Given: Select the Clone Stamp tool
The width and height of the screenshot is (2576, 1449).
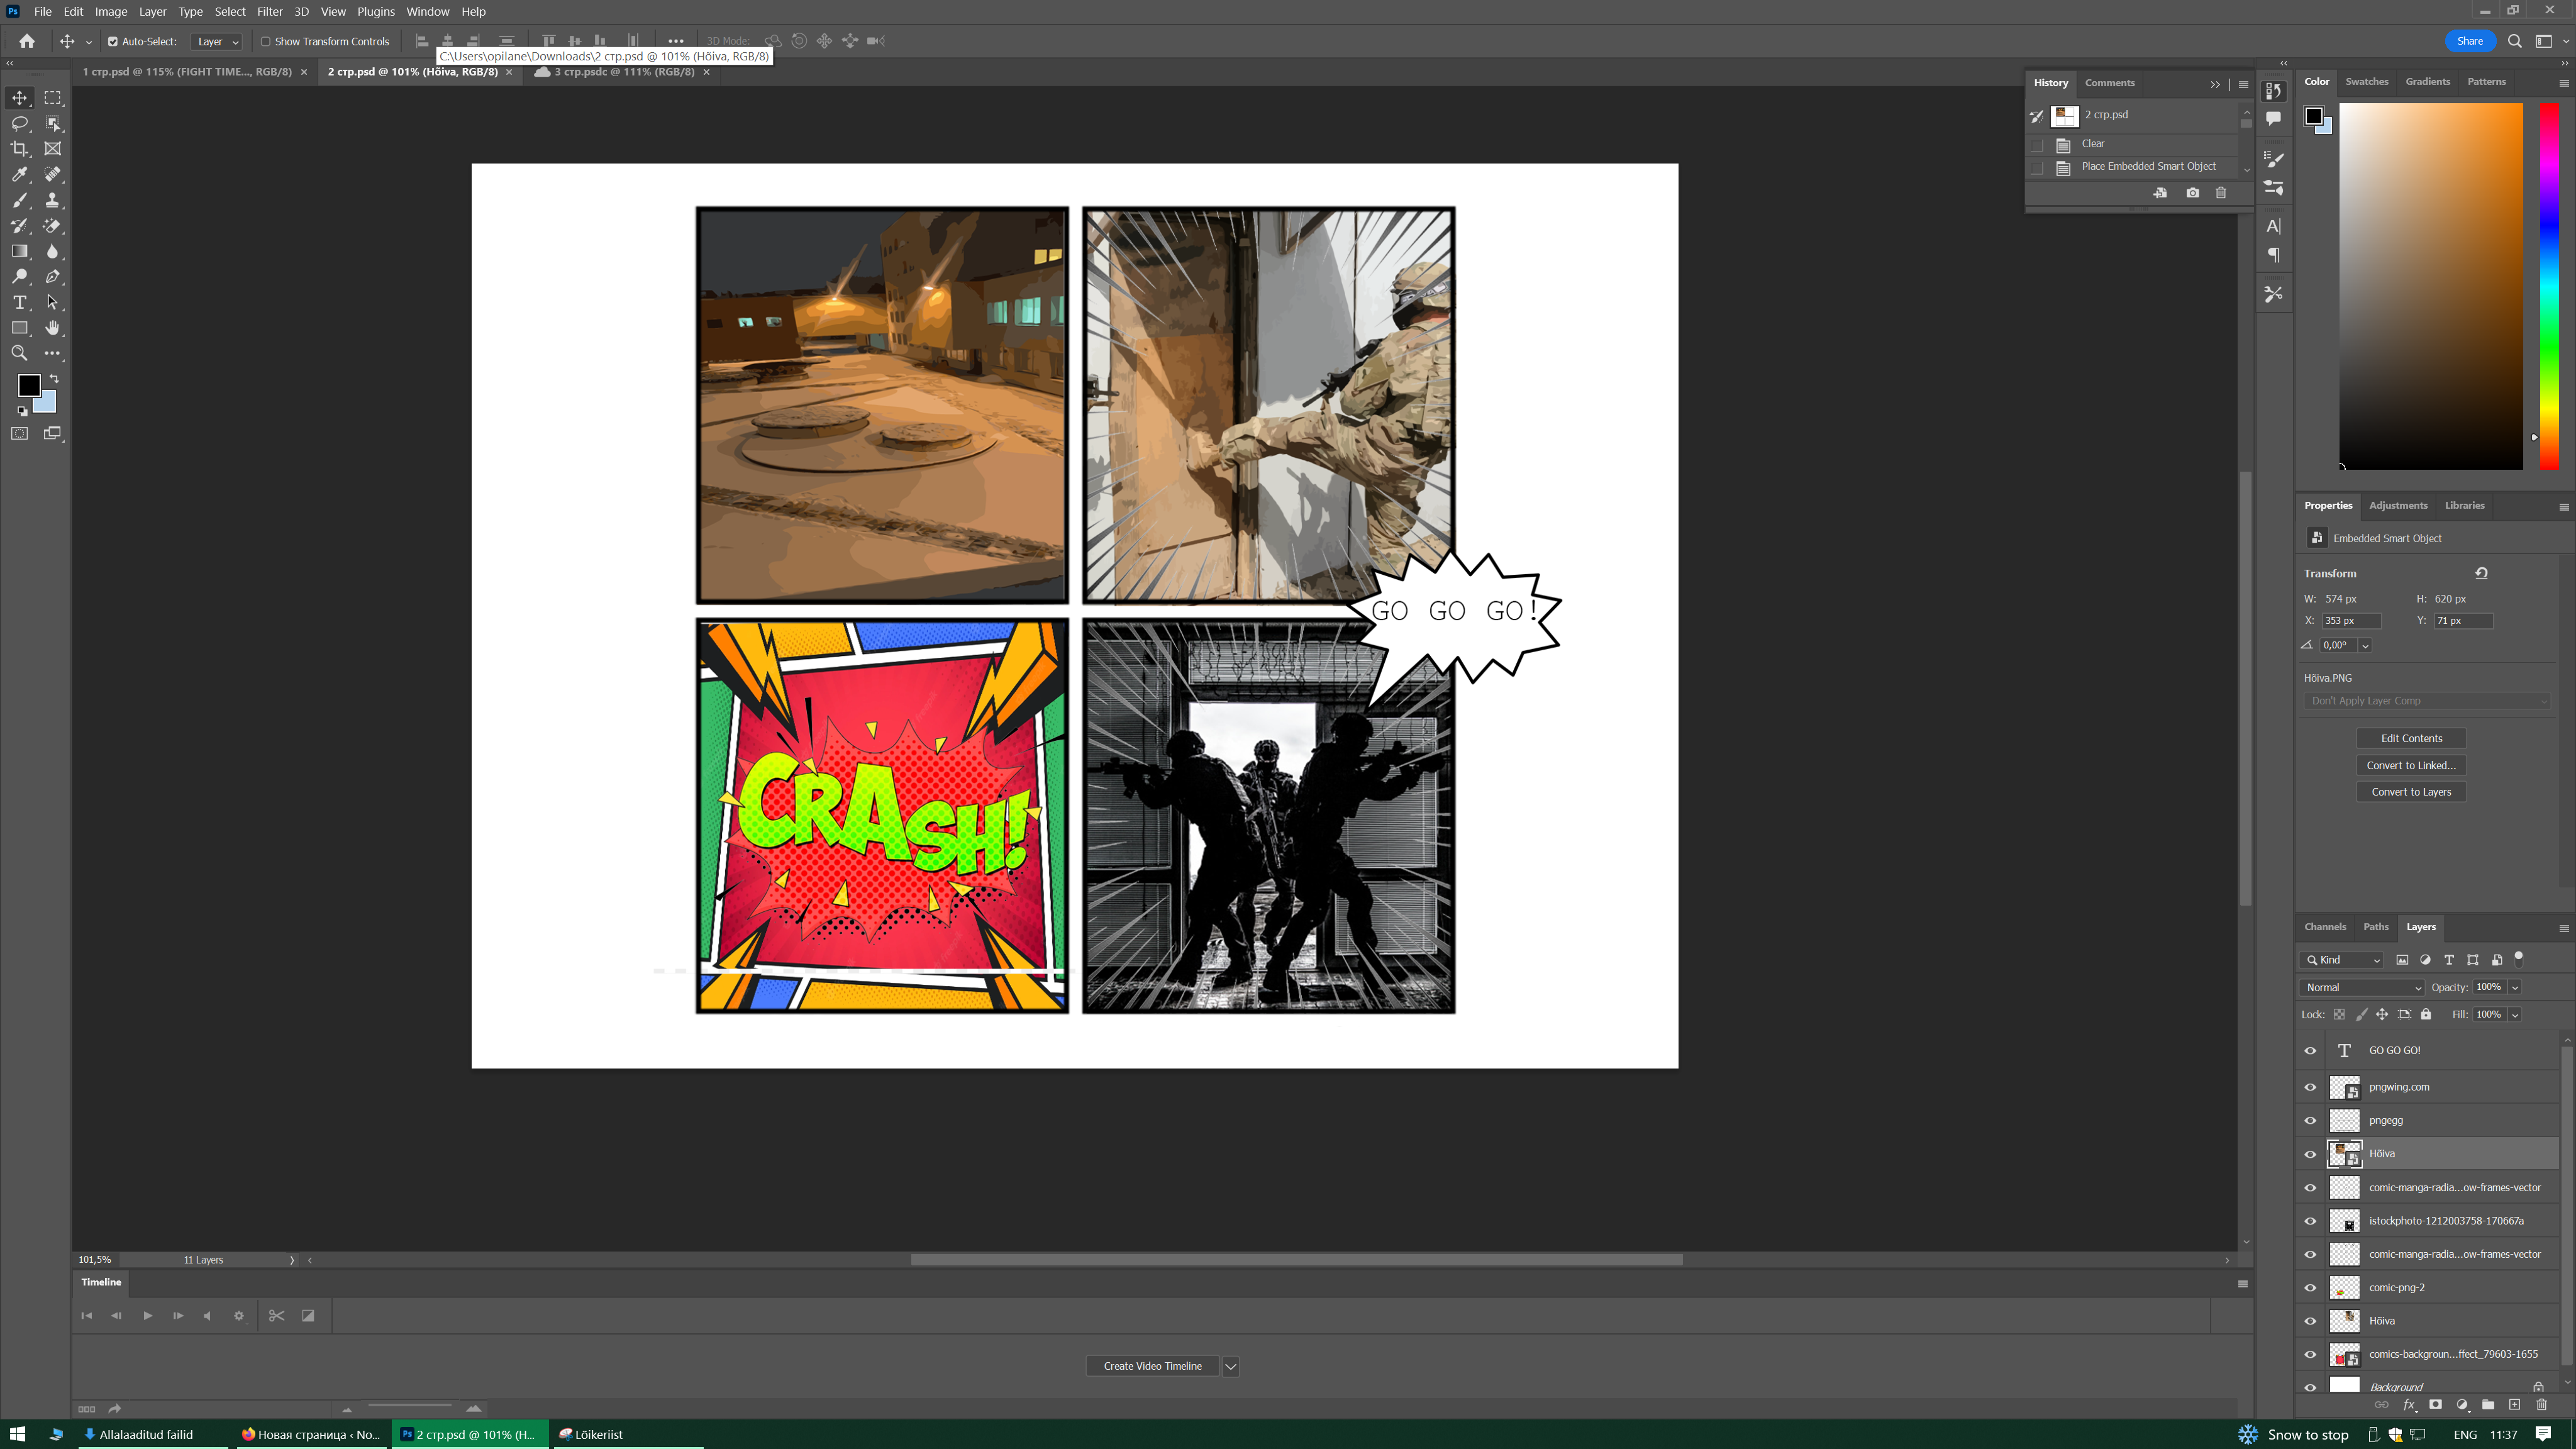Looking at the screenshot, I should click(x=53, y=200).
